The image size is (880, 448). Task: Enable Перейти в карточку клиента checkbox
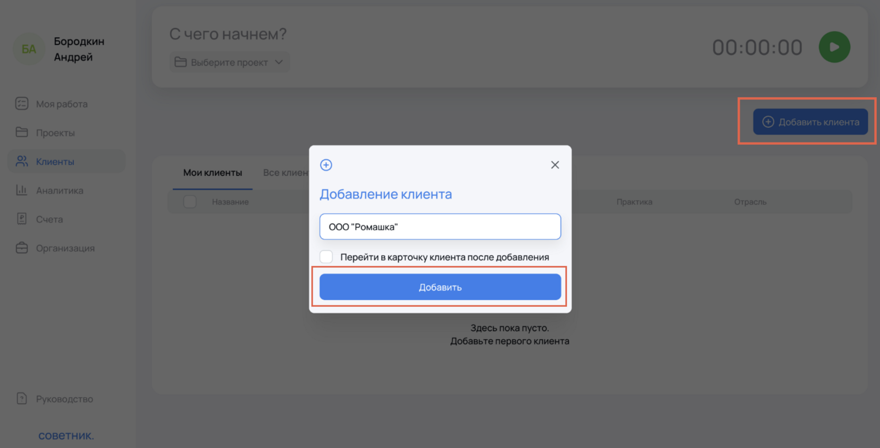click(x=326, y=257)
